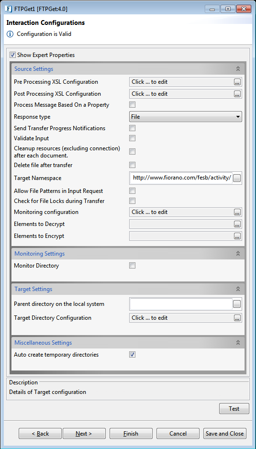Open Target Directory Configuration ellipsis editor
This screenshot has height=449, width=256.
[x=237, y=318]
